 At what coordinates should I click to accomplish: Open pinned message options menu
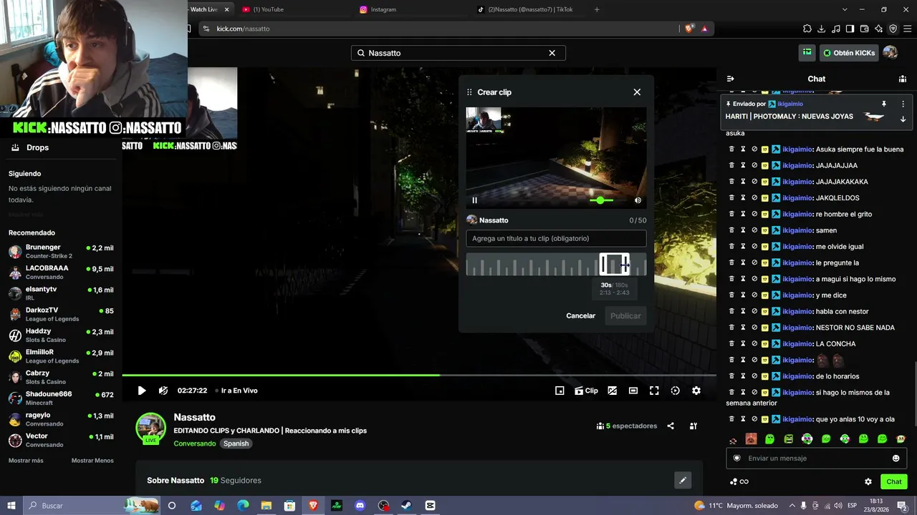point(903,104)
